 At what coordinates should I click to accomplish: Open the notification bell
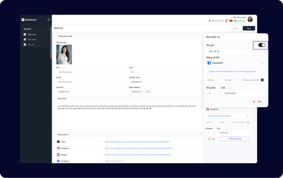(x=226, y=21)
